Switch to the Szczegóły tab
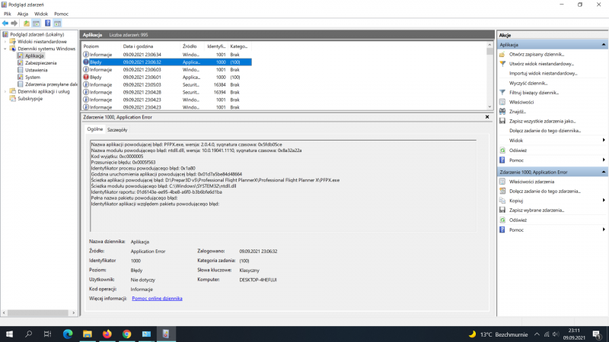Screen dimensions: 609x342 tap(117, 130)
